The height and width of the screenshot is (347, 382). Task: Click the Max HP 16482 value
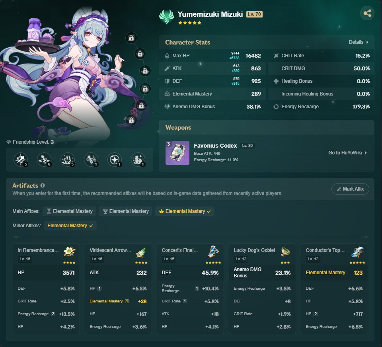(253, 56)
